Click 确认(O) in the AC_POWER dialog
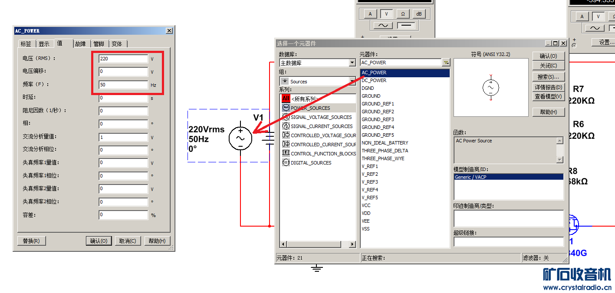This screenshot has width=615, height=293. (99, 241)
